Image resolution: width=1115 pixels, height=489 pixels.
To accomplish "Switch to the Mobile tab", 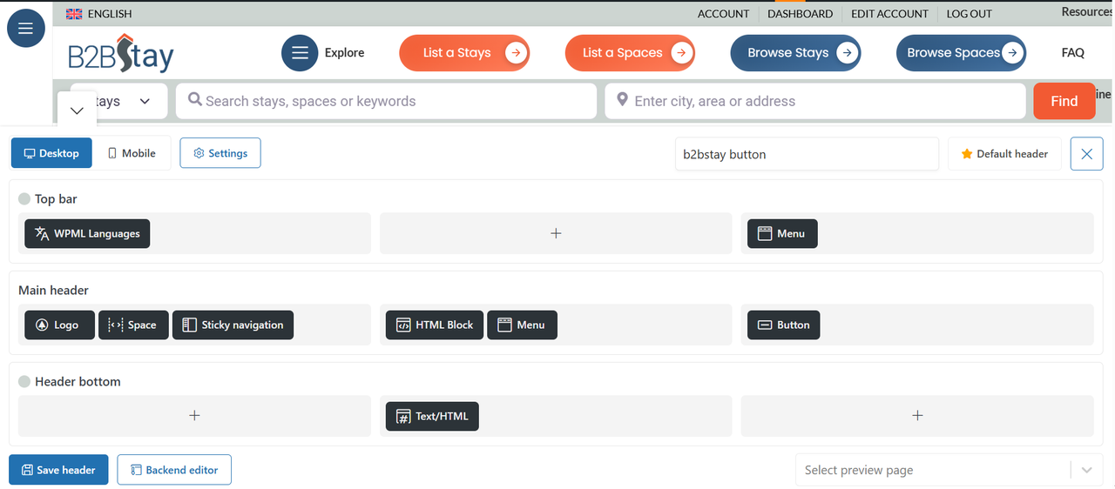I will [132, 153].
